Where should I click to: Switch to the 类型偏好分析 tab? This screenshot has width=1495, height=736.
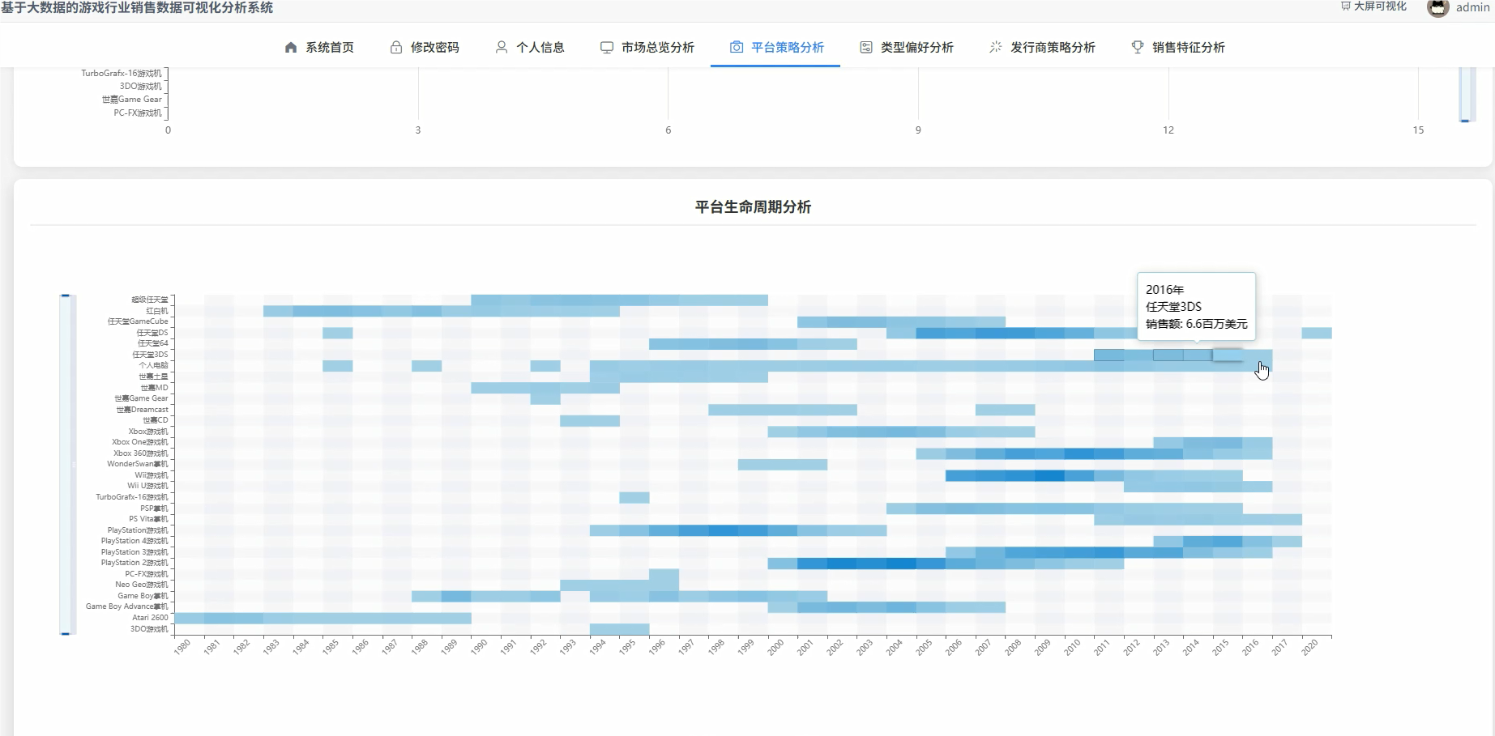tap(907, 47)
